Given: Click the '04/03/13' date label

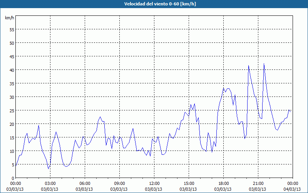Looking at the screenshot, I should (x=292, y=189).
